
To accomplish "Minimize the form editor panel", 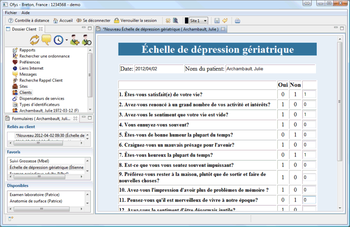I will pyautogui.click(x=336, y=28).
